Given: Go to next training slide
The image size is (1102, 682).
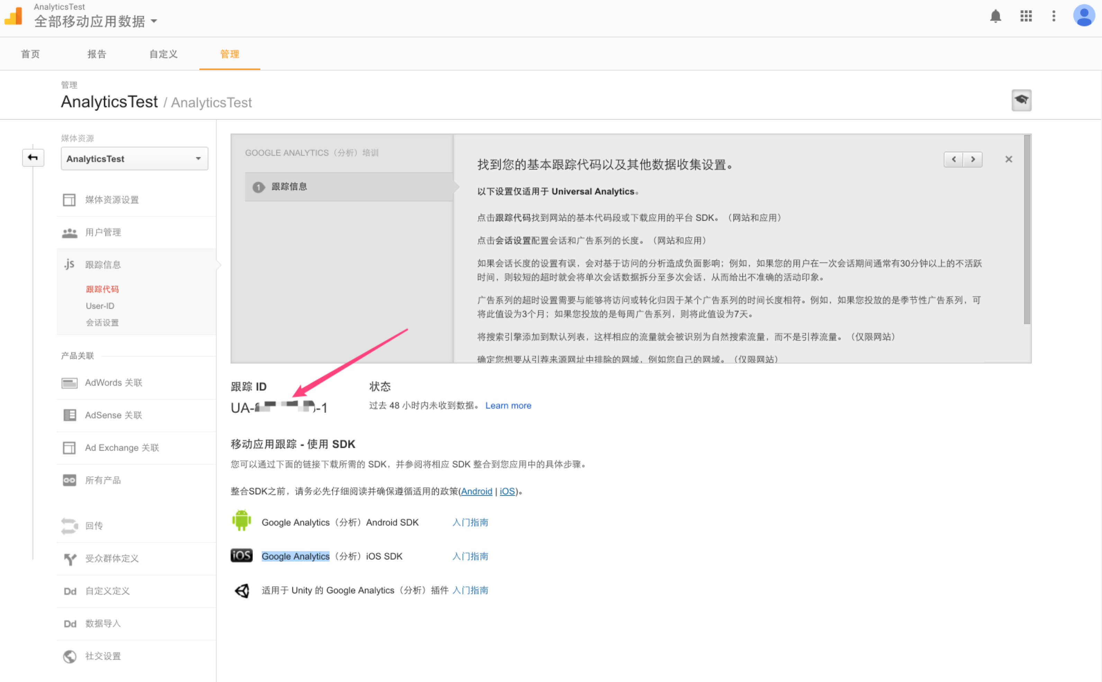Looking at the screenshot, I should coord(973,159).
